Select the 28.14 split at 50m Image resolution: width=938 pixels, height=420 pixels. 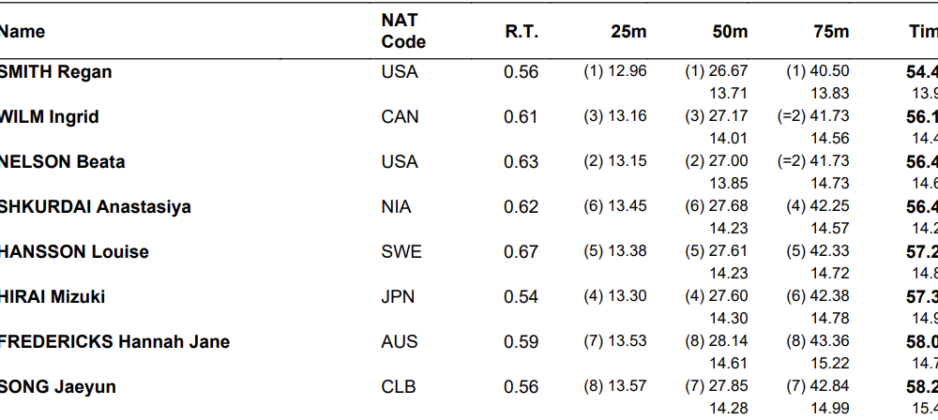730,341
